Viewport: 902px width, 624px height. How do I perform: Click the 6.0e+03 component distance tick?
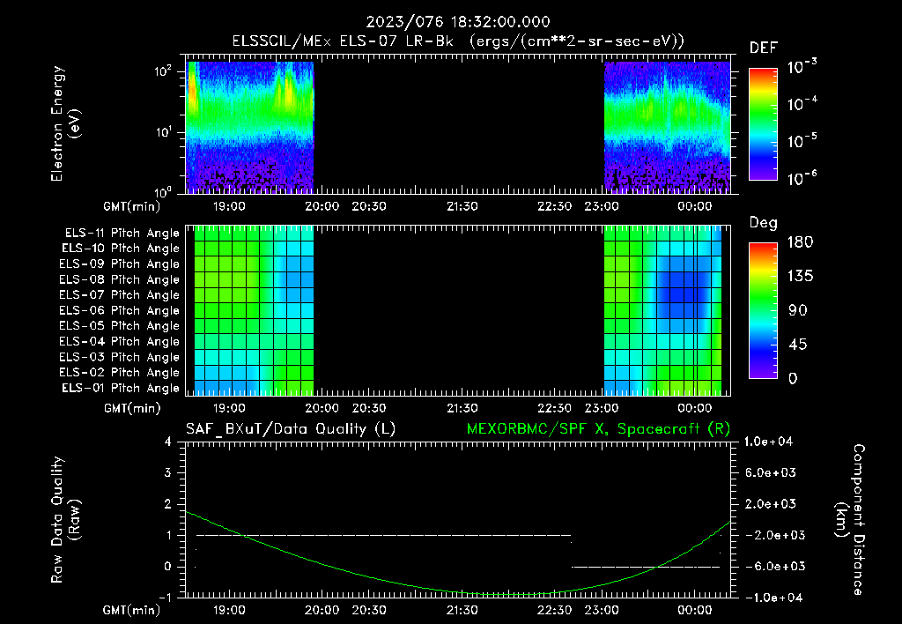coord(771,473)
